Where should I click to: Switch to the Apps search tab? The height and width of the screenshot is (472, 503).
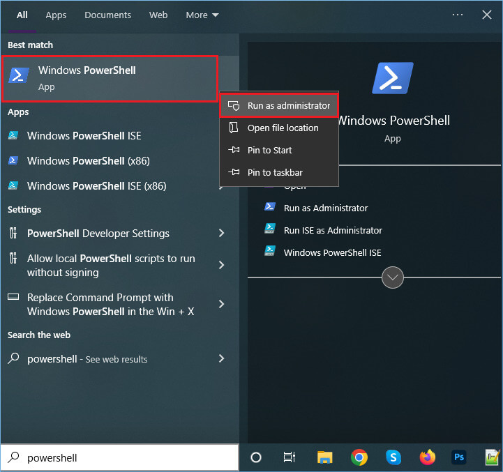(56, 15)
